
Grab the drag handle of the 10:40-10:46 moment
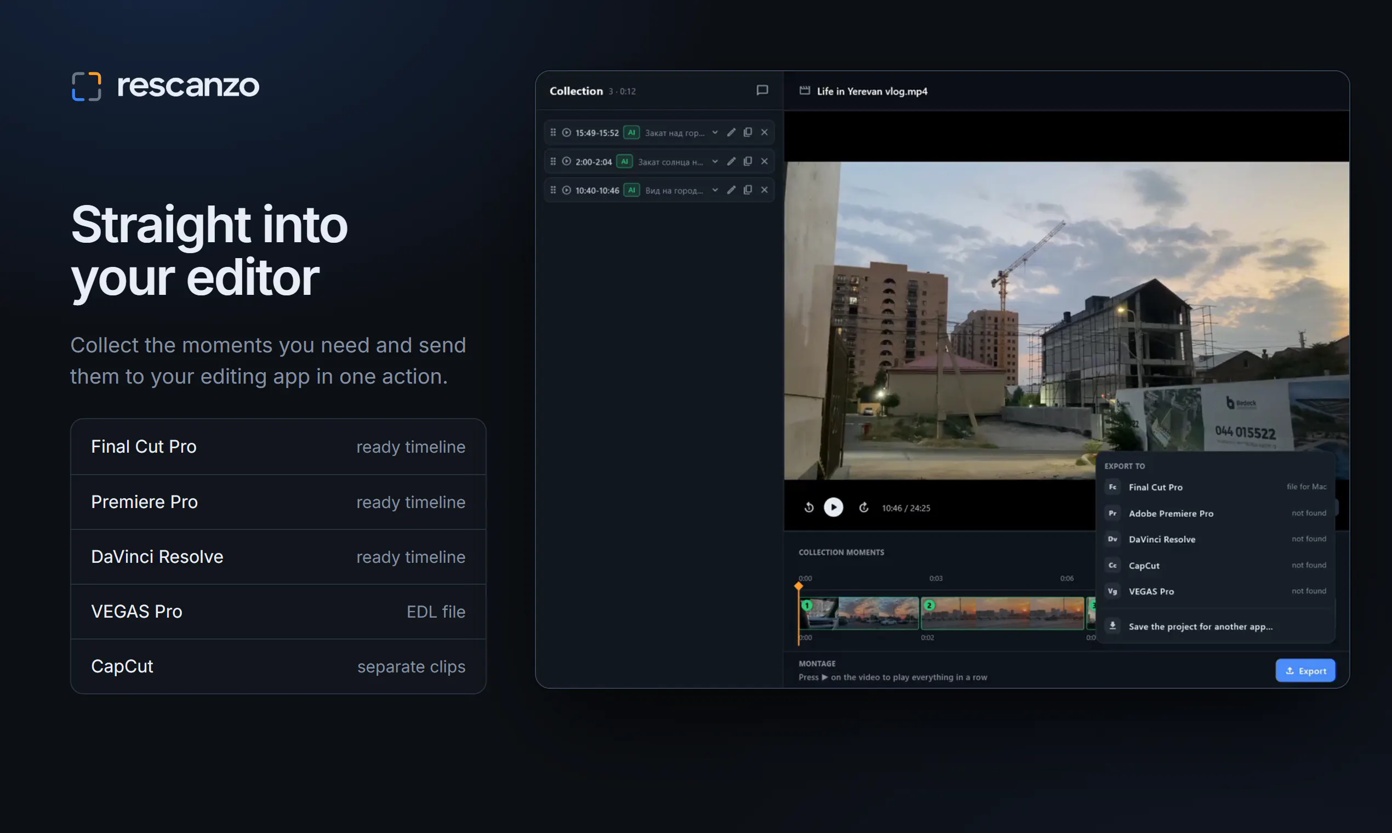(553, 190)
